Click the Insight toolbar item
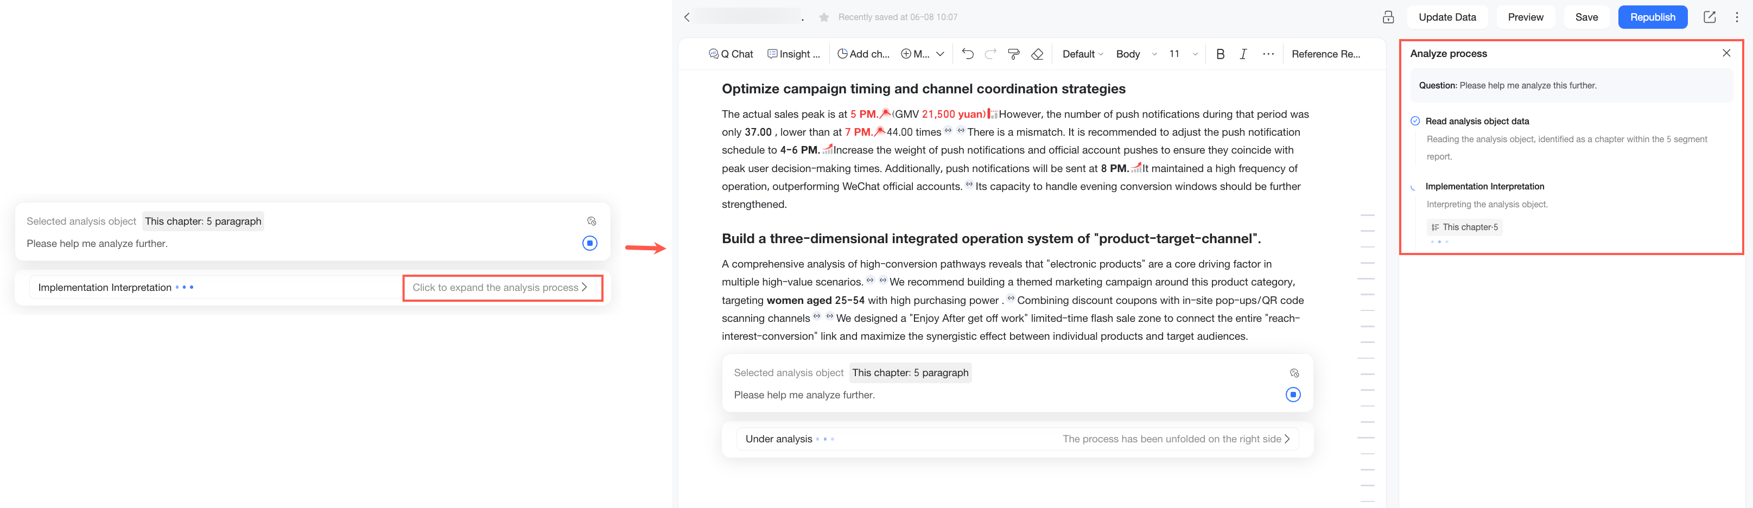The height and width of the screenshot is (508, 1753). pyautogui.click(x=793, y=54)
